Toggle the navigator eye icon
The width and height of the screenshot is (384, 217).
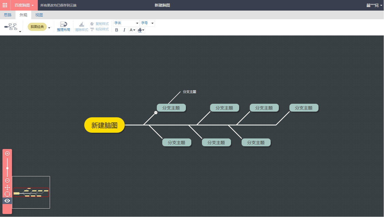[7, 201]
